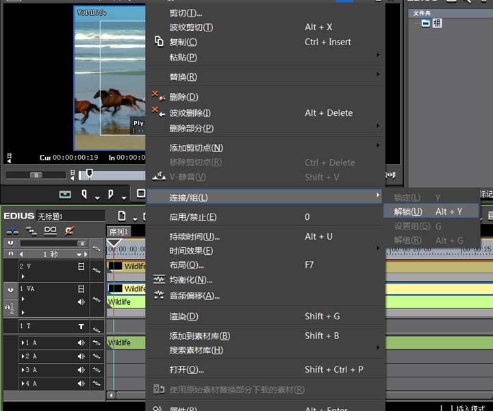Image resolution: width=493 pixels, height=411 pixels.
Task: Open the 序列1 sequence tab
Action: [x=118, y=232]
